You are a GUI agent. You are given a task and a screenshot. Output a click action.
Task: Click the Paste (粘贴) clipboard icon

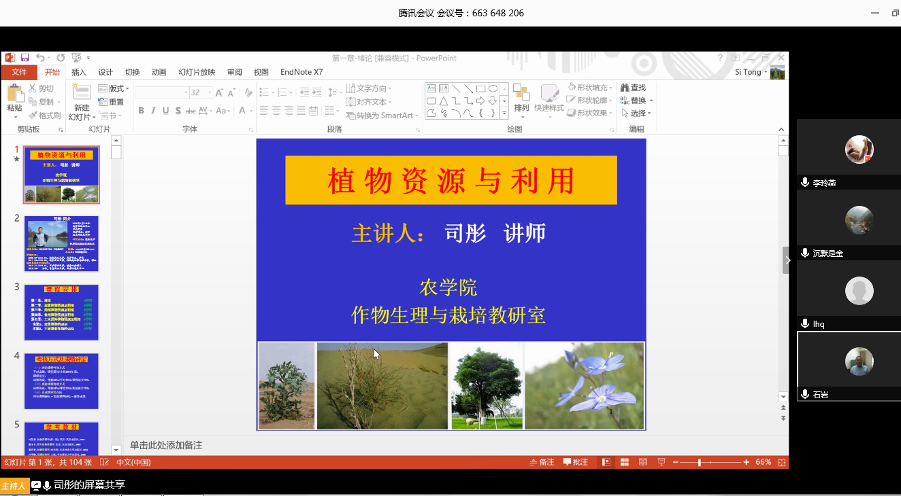point(14,95)
